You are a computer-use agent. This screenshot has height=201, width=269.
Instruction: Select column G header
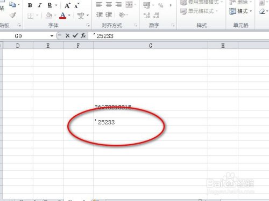pos(151,46)
